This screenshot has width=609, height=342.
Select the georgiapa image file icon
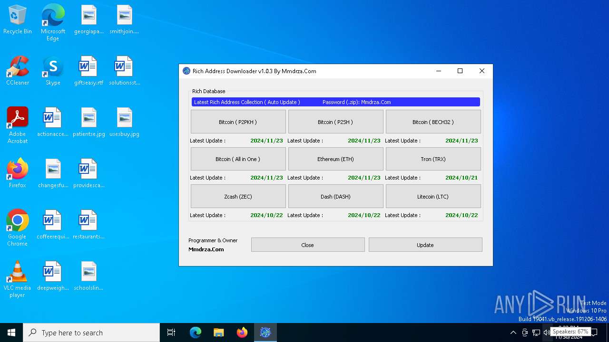tap(88, 20)
